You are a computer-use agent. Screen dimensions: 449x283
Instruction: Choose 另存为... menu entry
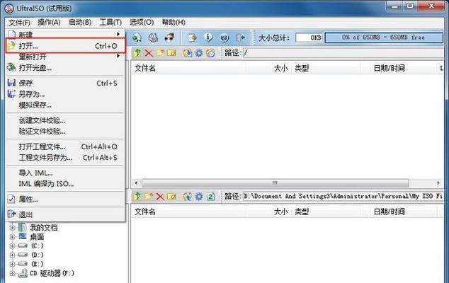tap(65, 94)
